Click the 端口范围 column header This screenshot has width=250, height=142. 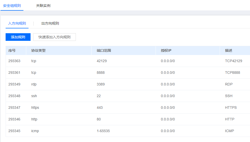[104, 50]
